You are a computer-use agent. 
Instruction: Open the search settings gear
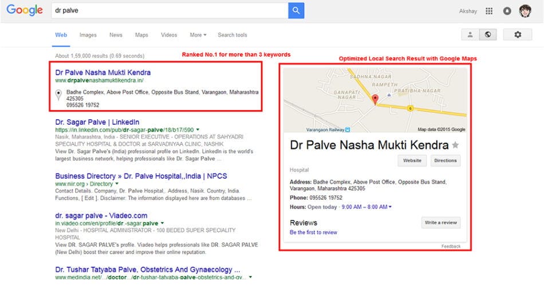pos(517,35)
